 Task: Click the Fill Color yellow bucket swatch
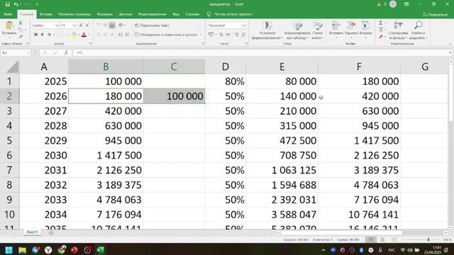(74, 35)
